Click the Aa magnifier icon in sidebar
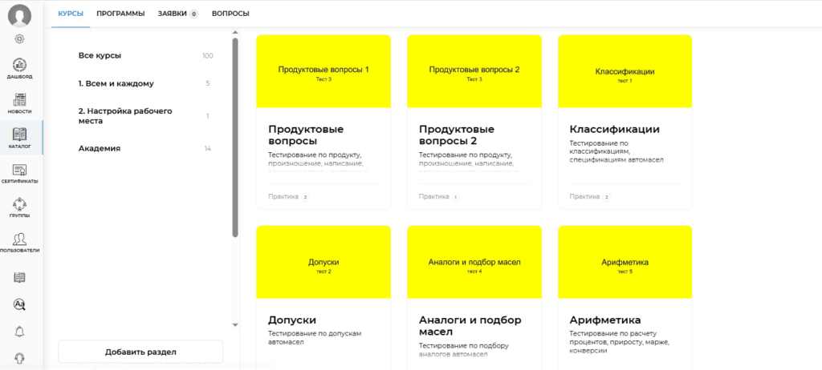Image resolution: width=822 pixels, height=370 pixels. (x=19, y=304)
